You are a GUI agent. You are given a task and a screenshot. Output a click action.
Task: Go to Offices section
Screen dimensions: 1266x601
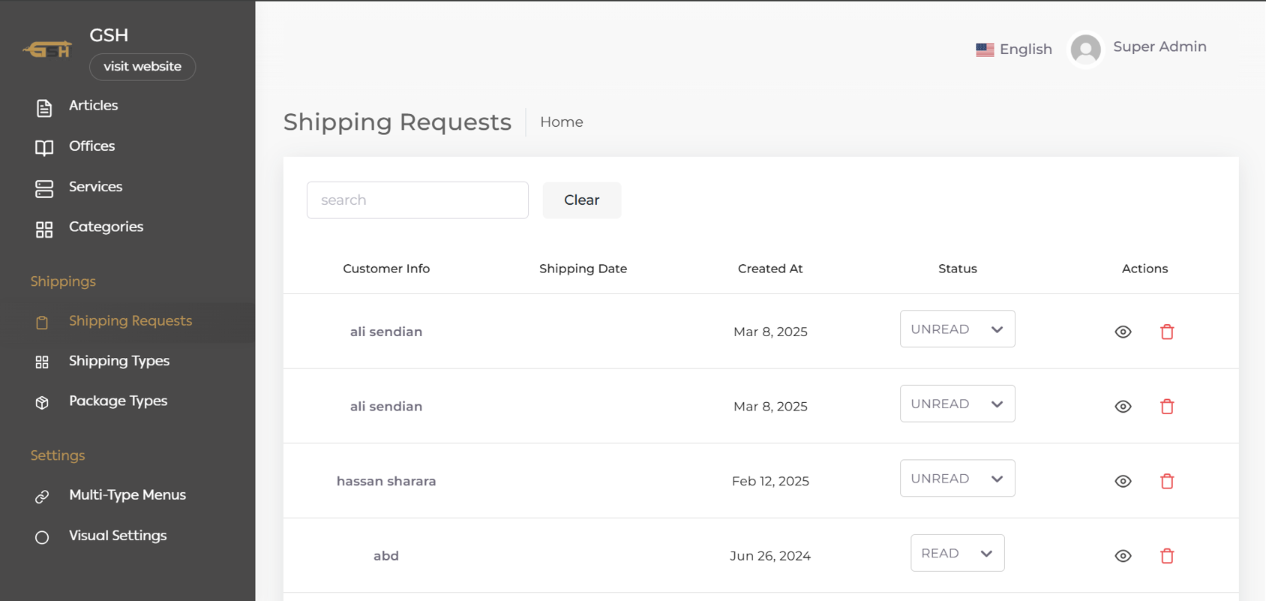(x=91, y=146)
